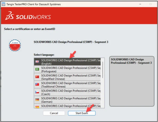Click the German flag icon
The image size is (158, 122).
click(x=37, y=99)
